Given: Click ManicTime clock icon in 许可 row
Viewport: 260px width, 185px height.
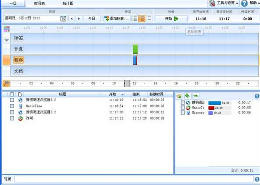Looking at the screenshot, I should (20, 118).
